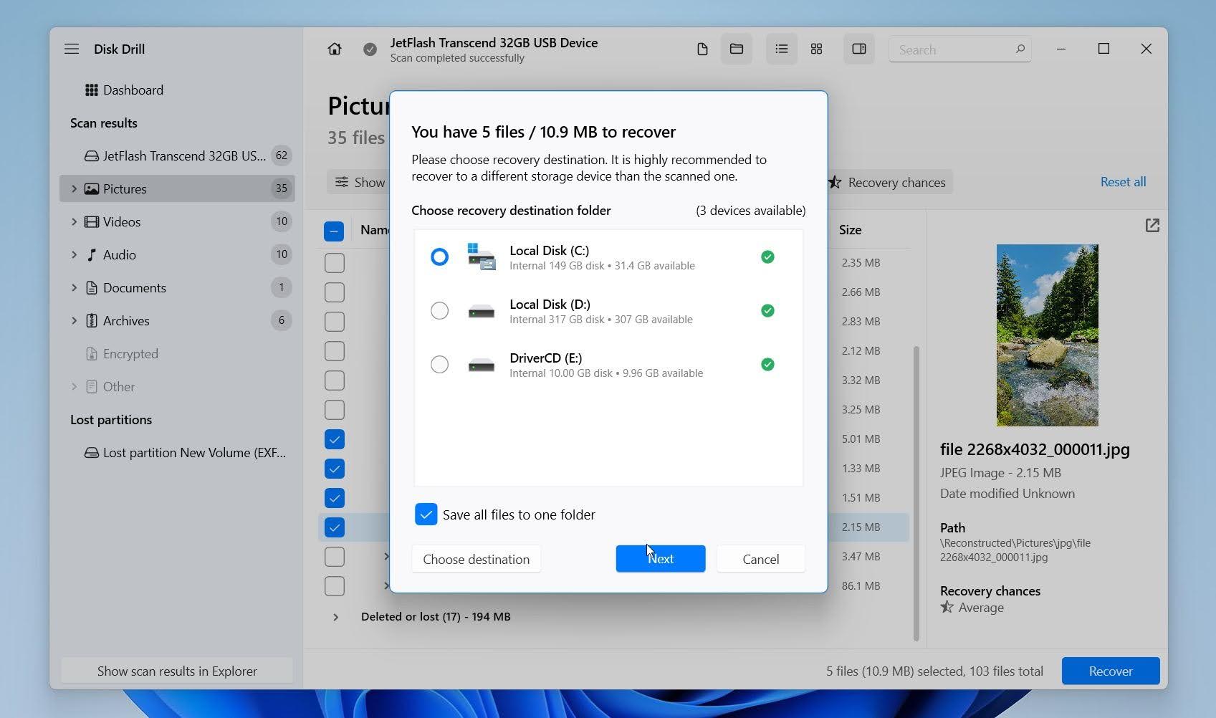Toggle the select-all checkbox in header

334,231
